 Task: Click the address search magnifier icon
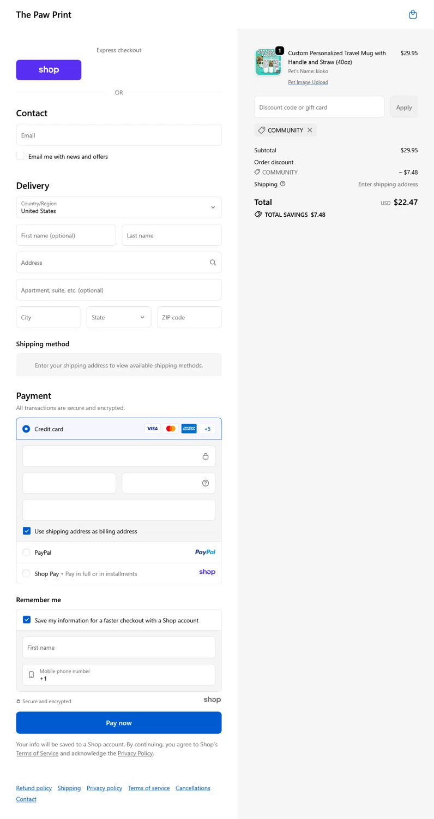(x=213, y=263)
